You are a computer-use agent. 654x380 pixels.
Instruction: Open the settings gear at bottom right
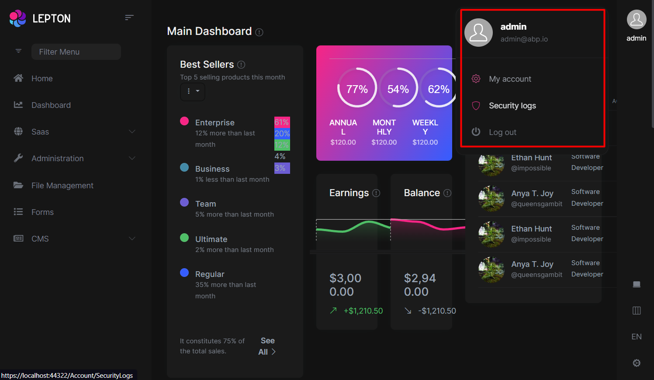(637, 363)
